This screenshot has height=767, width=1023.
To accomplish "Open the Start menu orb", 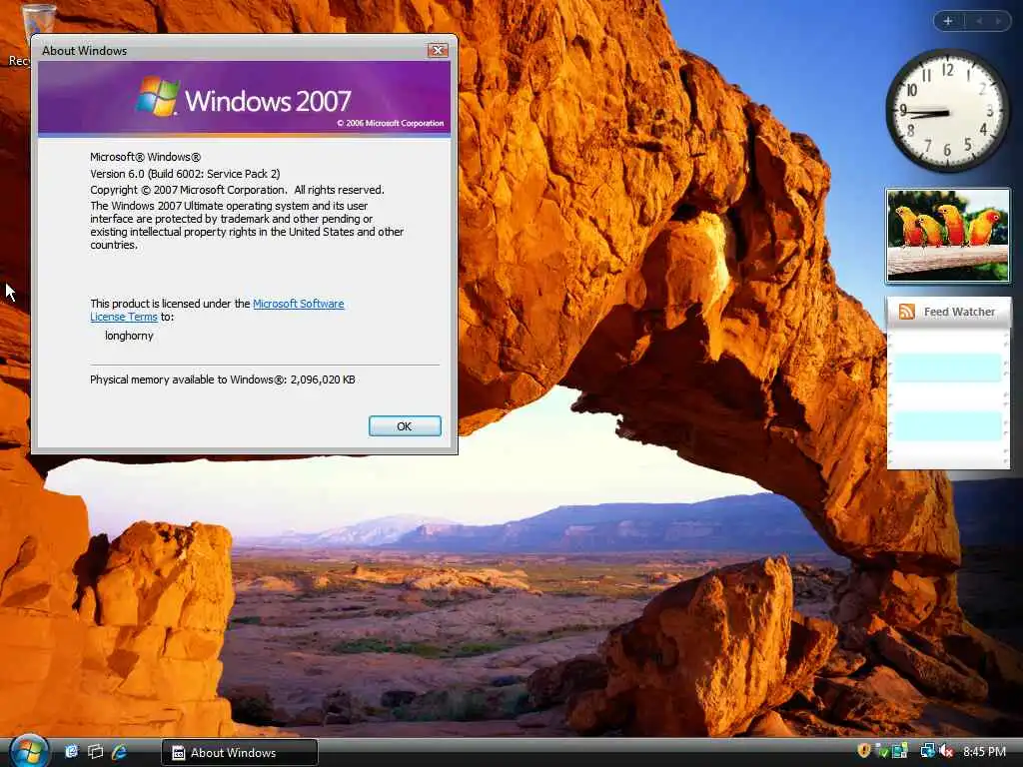I will (29, 751).
